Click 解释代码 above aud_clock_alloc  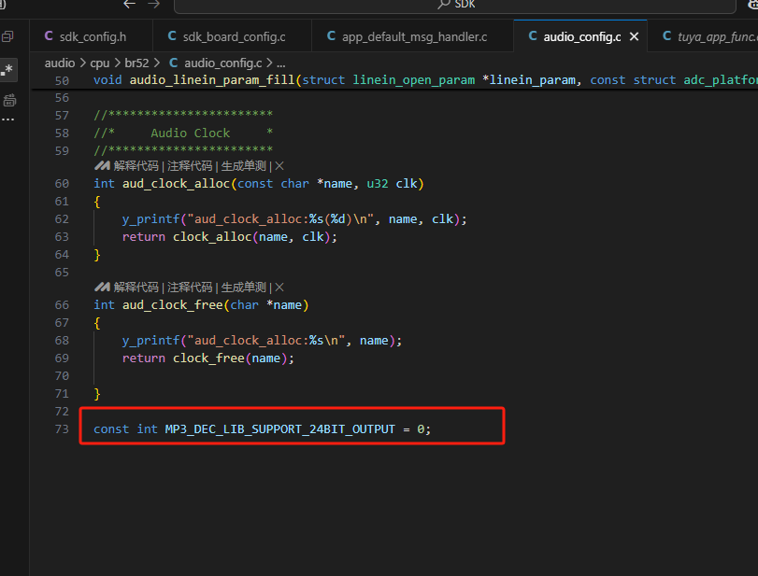point(136,166)
